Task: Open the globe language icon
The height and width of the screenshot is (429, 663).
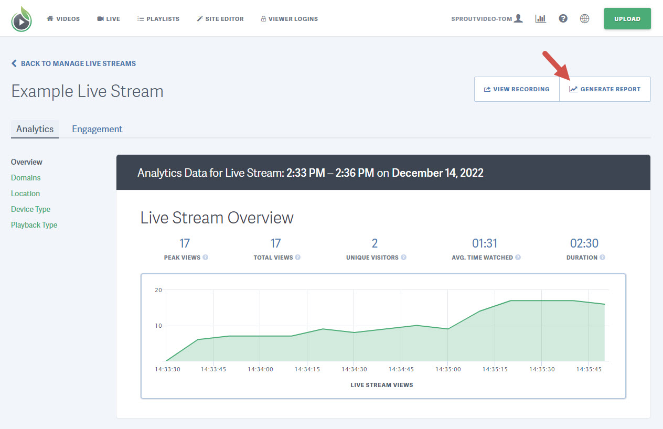Action: coord(585,18)
